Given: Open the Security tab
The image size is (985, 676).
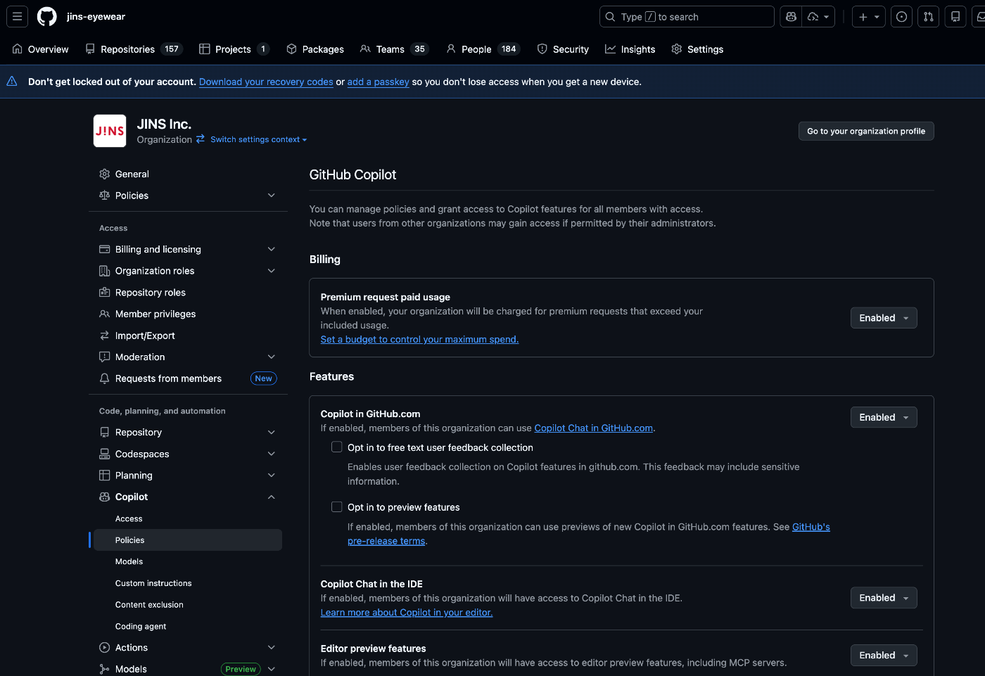Looking at the screenshot, I should click(563, 49).
